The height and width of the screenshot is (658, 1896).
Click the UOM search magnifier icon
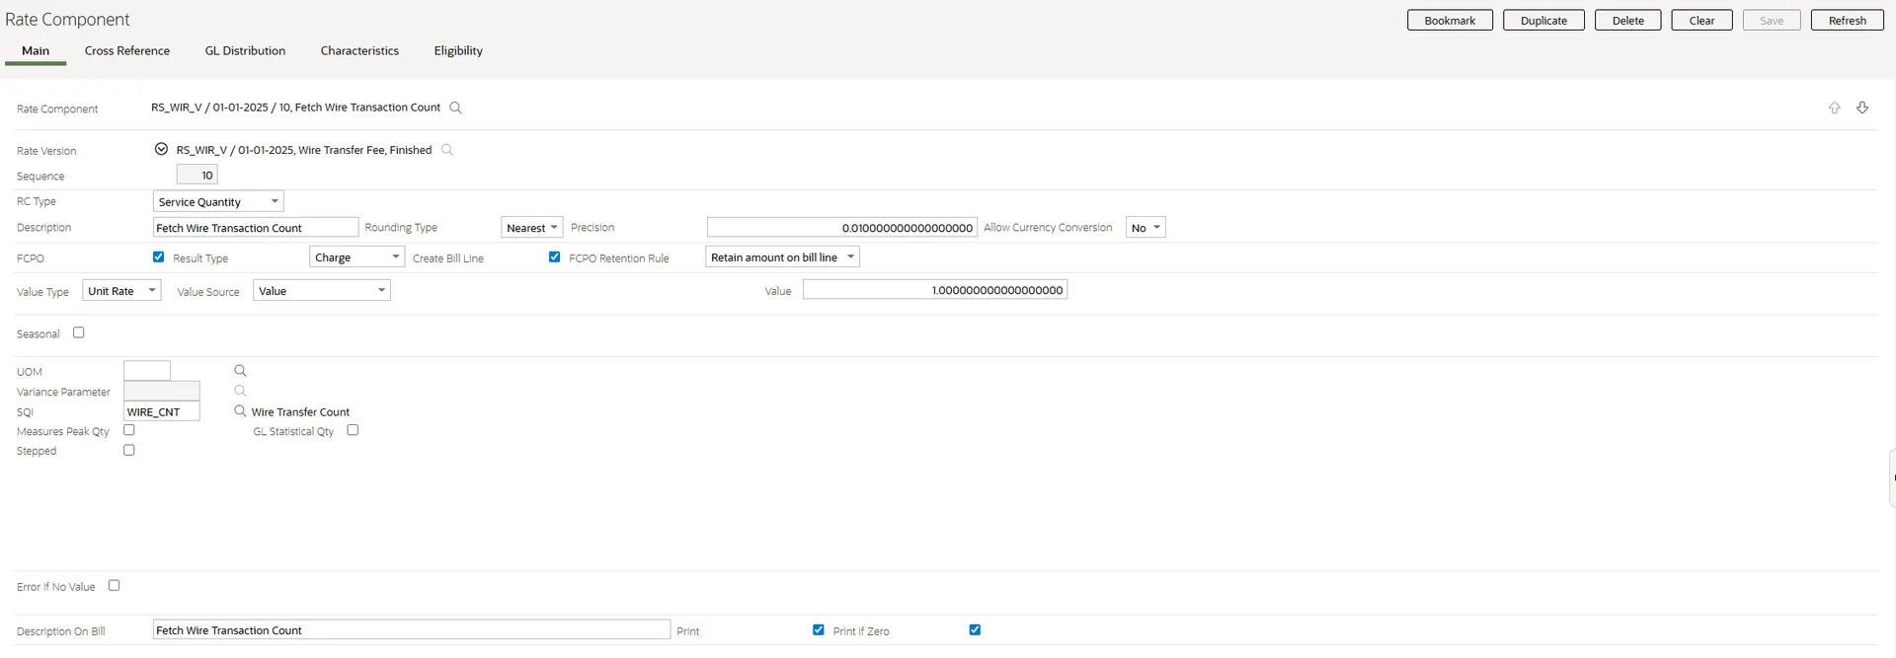[240, 371]
